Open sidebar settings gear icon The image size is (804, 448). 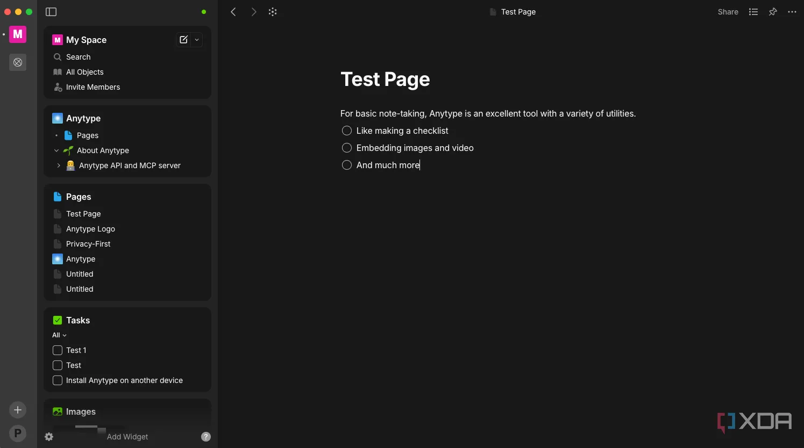(49, 437)
